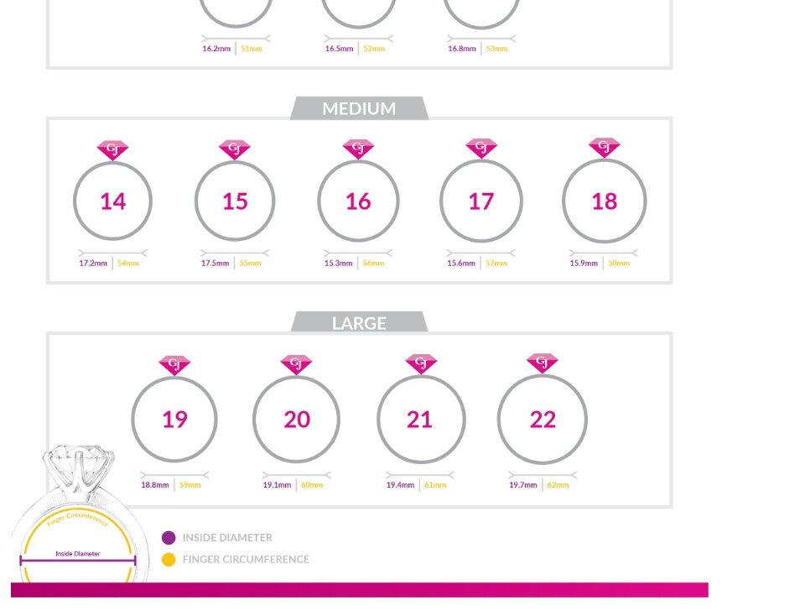This screenshot has width=805, height=611.
Task: Click the 62mm circumference label under ring 22
Action: pos(558,485)
